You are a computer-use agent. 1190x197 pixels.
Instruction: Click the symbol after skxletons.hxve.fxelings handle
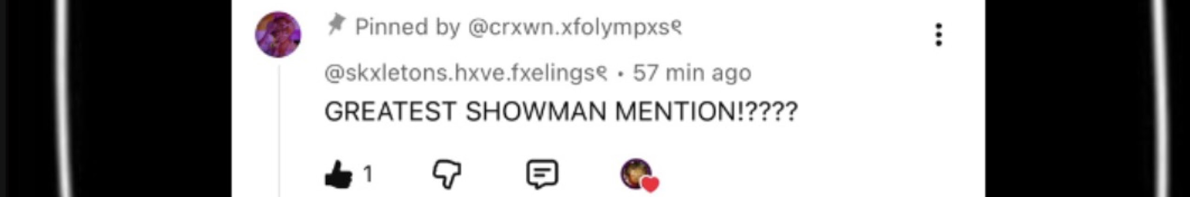point(602,73)
